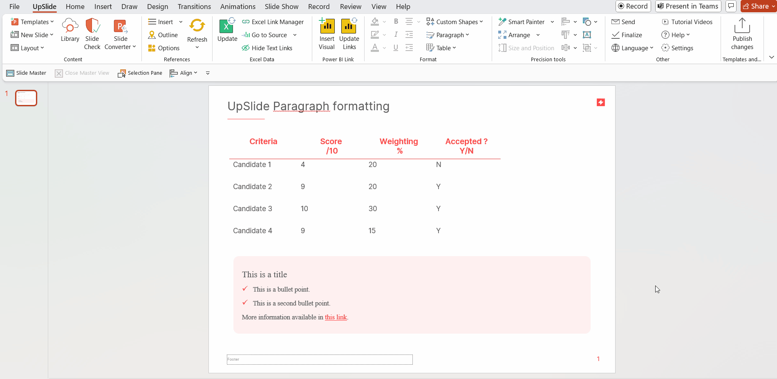The height and width of the screenshot is (379, 777).
Task: Open the Excel Link Manager
Action: (x=273, y=22)
